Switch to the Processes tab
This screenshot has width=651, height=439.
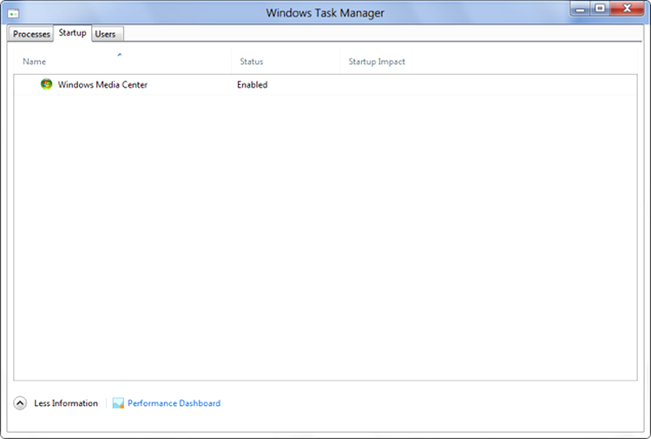pyautogui.click(x=31, y=34)
